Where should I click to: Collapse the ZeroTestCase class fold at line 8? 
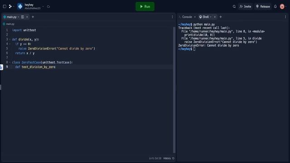point(10,62)
